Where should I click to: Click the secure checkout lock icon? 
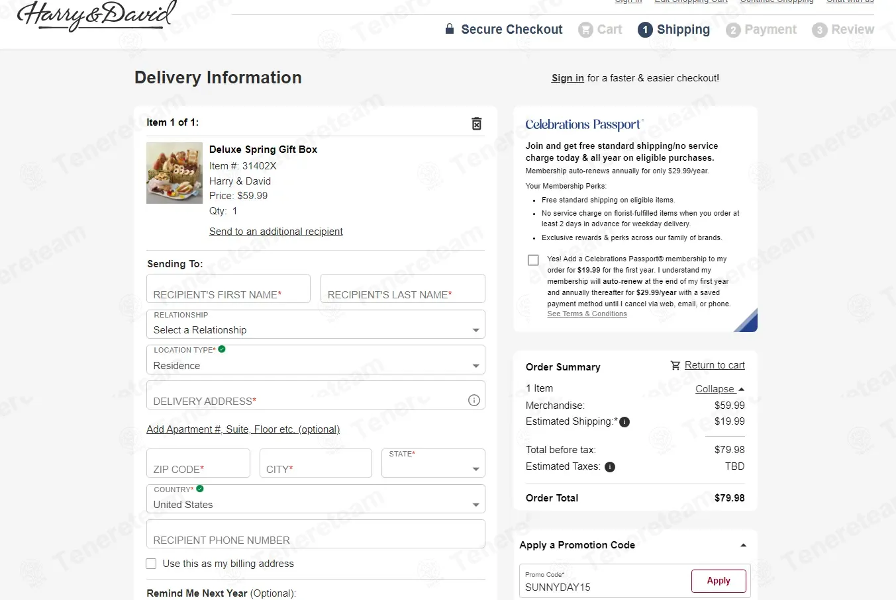click(x=450, y=28)
